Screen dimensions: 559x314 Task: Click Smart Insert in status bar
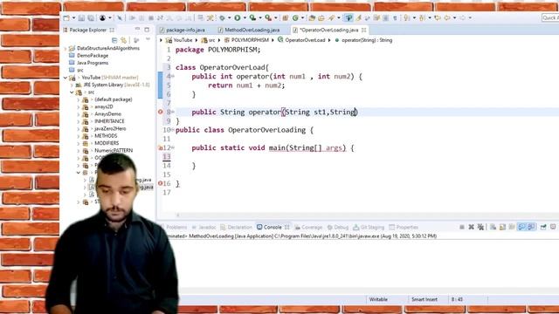(424, 299)
